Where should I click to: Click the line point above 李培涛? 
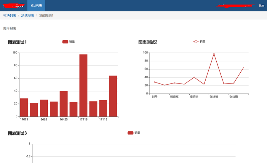click(194, 77)
